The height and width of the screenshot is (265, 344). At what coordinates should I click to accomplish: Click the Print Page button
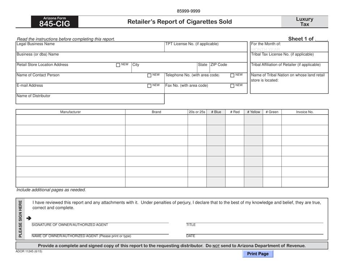point(258,254)
